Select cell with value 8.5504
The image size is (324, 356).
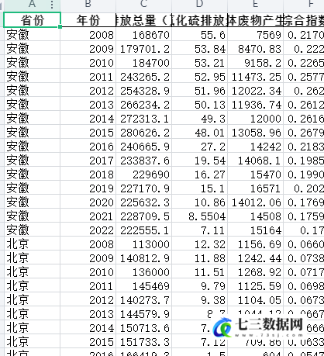(x=199, y=216)
